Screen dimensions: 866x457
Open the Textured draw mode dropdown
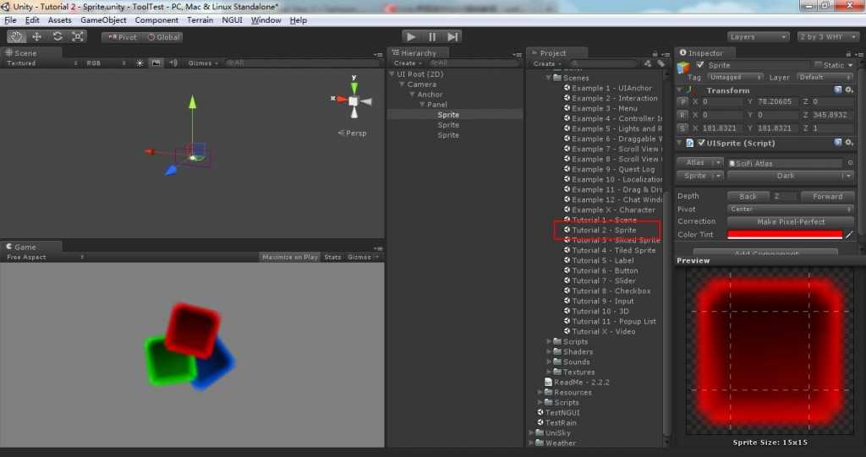pyautogui.click(x=41, y=63)
